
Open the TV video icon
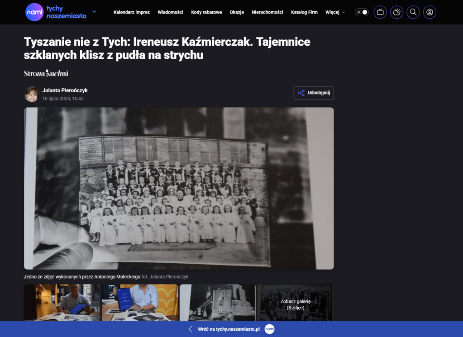(380, 12)
